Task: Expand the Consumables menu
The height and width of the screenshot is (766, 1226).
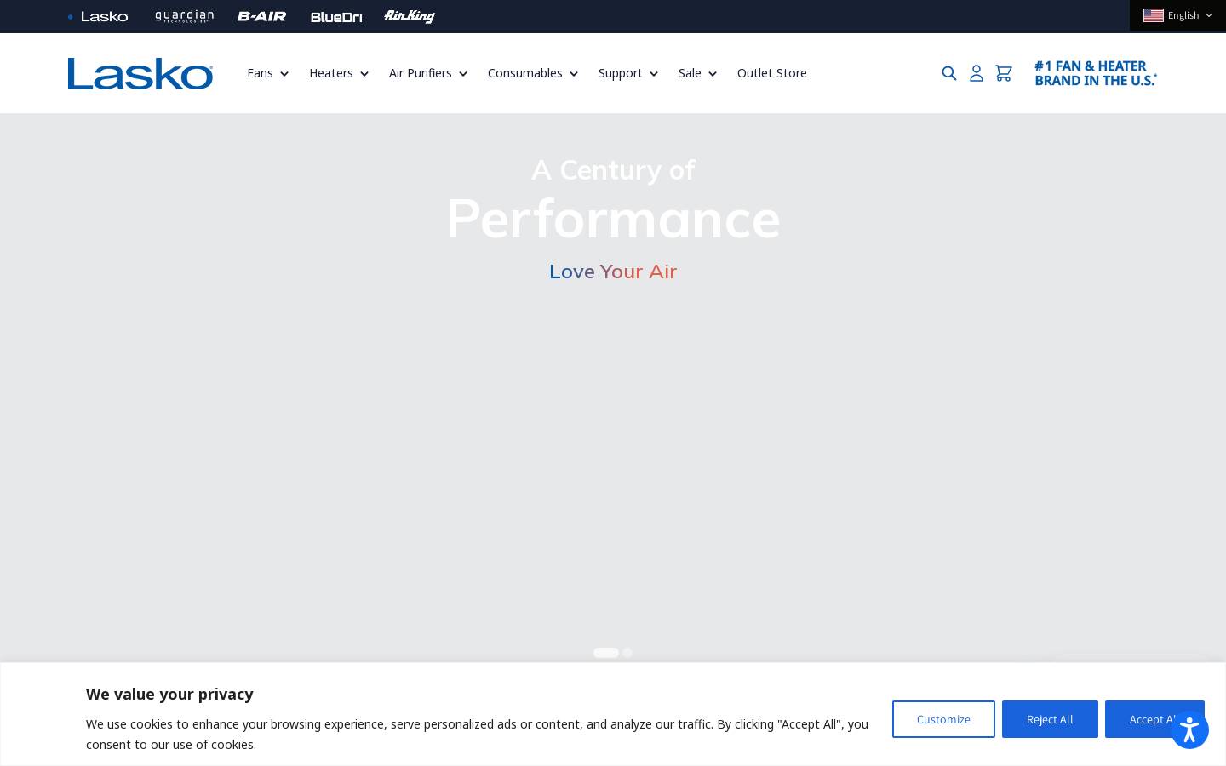Action: (x=532, y=73)
